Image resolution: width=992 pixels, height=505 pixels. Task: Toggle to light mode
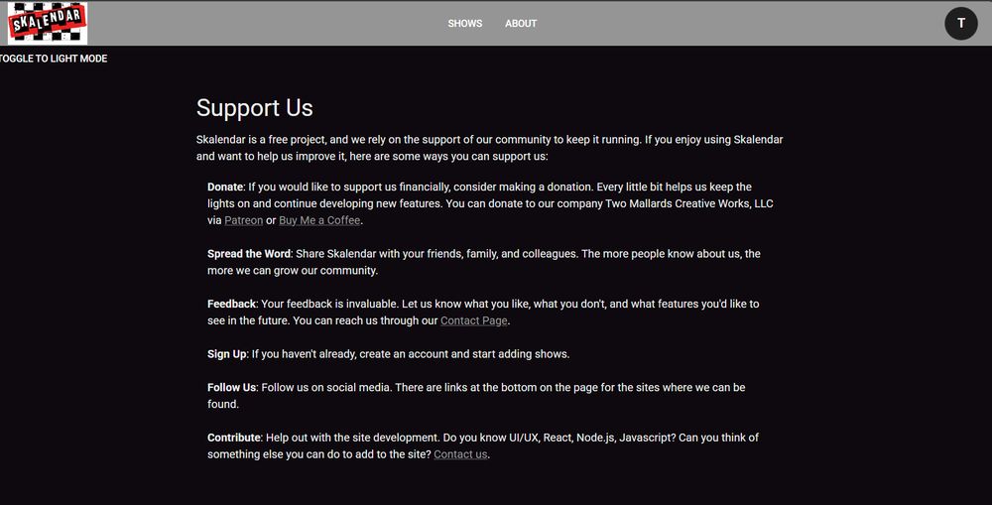click(54, 59)
